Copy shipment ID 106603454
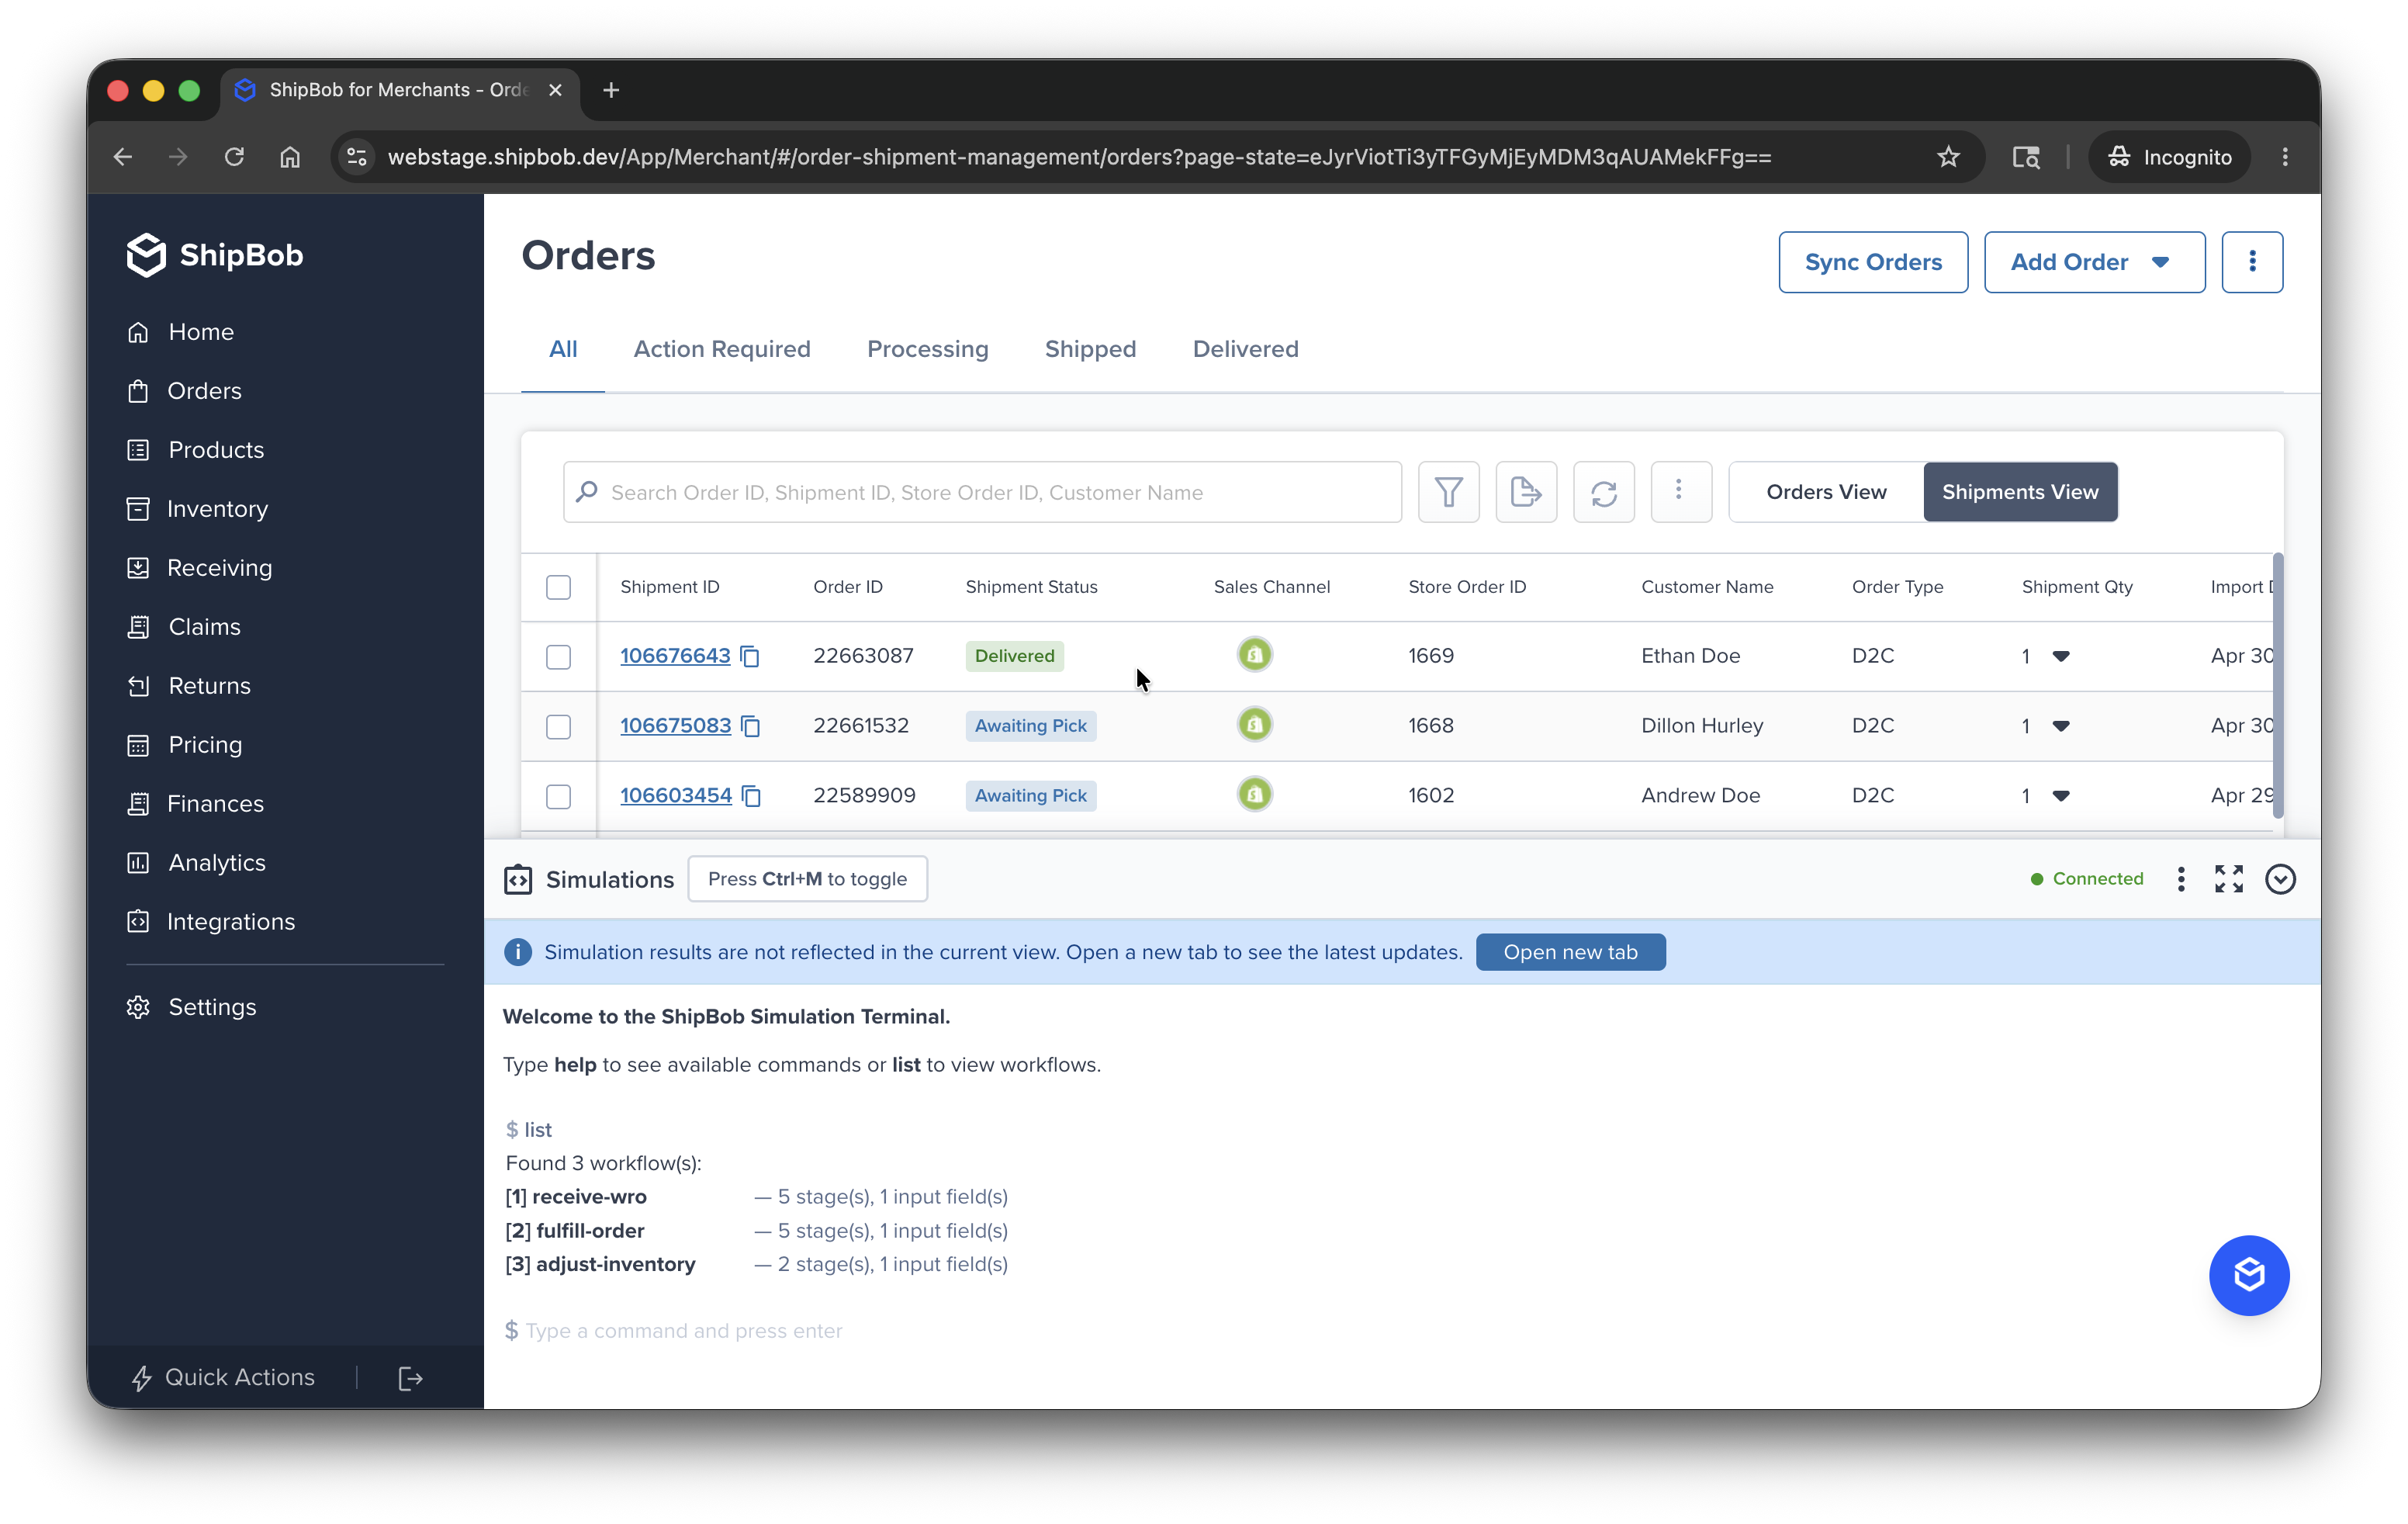This screenshot has width=2408, height=1524. point(752,796)
